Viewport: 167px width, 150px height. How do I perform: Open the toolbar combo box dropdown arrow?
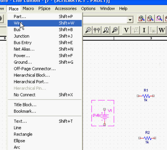point(130,20)
